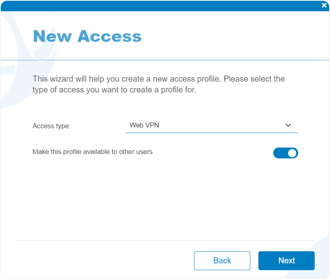Viewport: 330px width, 279px height.
Task: Click the wizard description paragraph
Action: pos(159,84)
